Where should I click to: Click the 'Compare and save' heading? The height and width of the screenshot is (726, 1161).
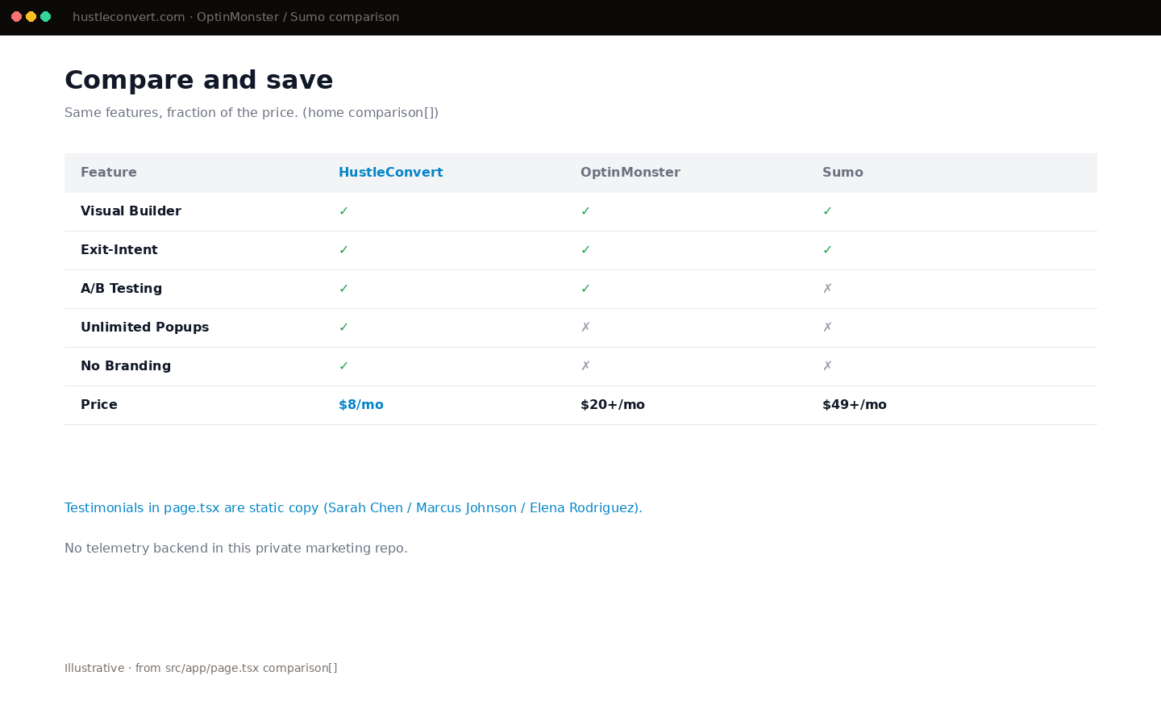[x=198, y=80]
